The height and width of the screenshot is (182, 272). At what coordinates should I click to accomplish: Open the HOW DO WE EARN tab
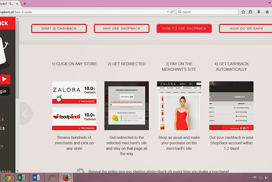click(246, 29)
